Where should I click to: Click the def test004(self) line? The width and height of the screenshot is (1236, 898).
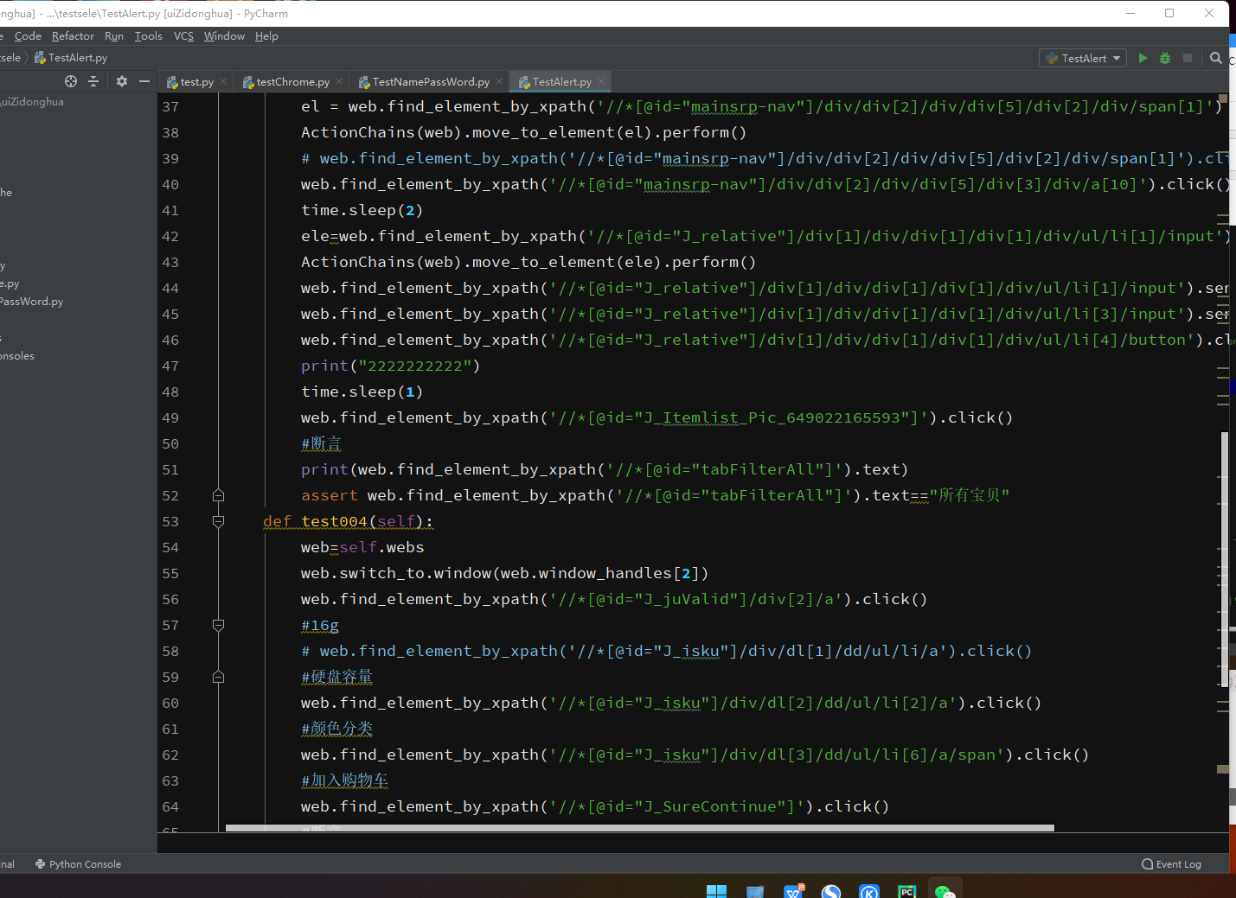tap(348, 521)
